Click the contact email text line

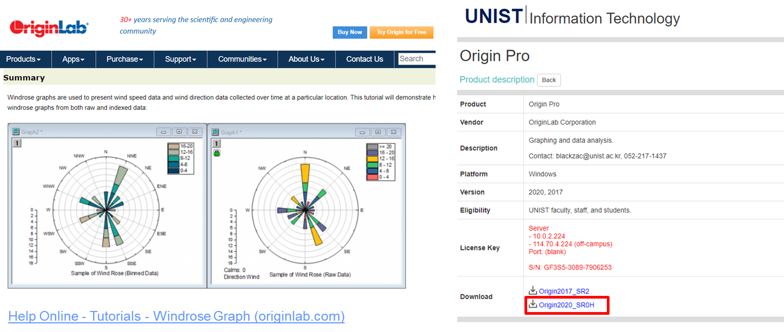click(x=598, y=156)
